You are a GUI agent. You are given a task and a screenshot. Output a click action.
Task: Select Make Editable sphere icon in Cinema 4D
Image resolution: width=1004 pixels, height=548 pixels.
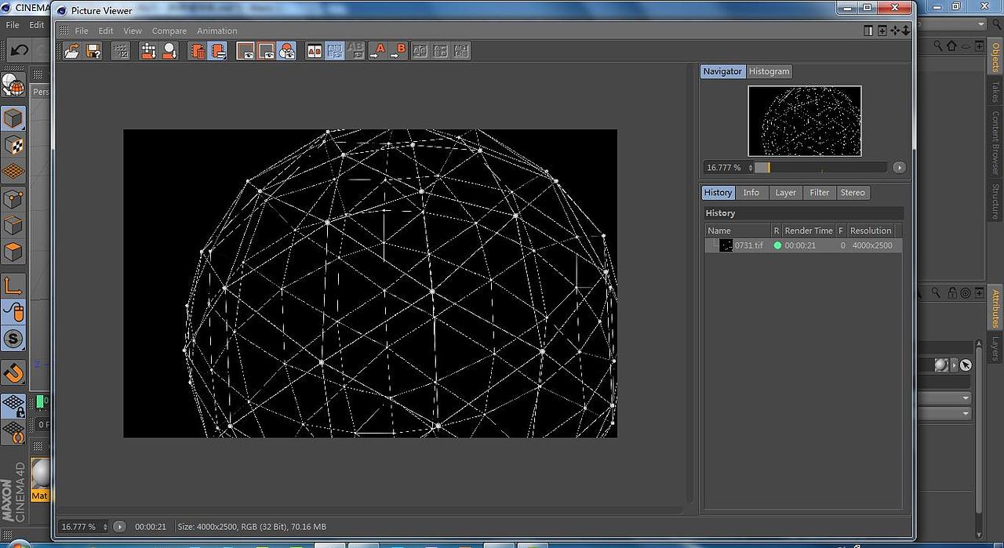coord(13,85)
